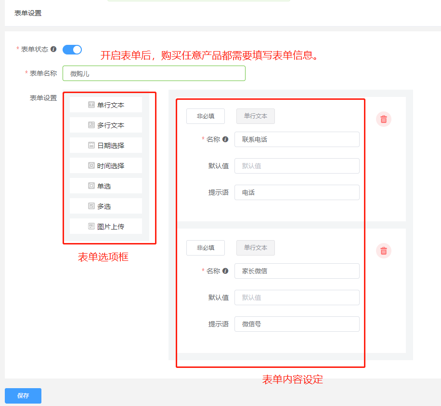Click info icon next to 联系电话 名称
441x406 pixels.
pyautogui.click(x=225, y=139)
